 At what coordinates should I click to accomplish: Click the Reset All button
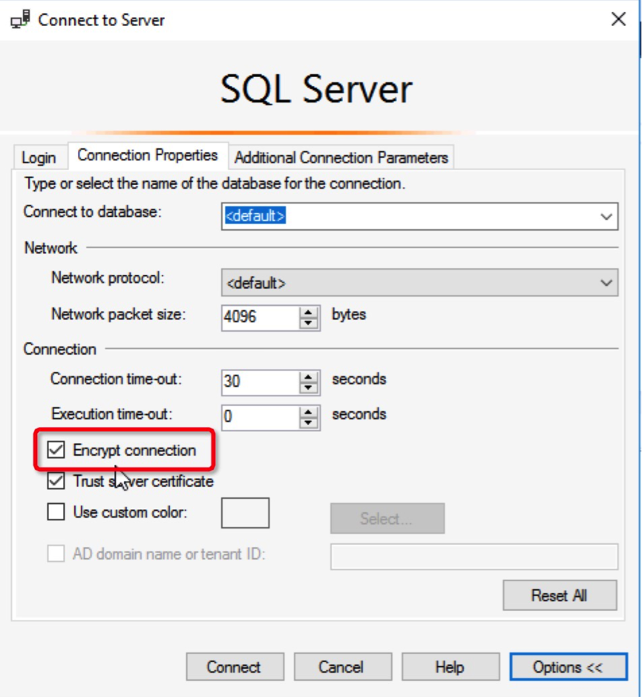(x=559, y=595)
